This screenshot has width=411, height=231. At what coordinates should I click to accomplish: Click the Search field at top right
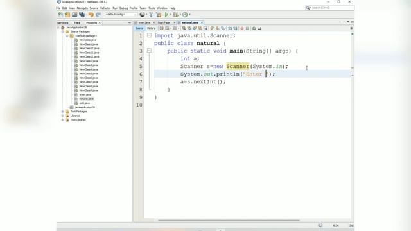pos(329,8)
